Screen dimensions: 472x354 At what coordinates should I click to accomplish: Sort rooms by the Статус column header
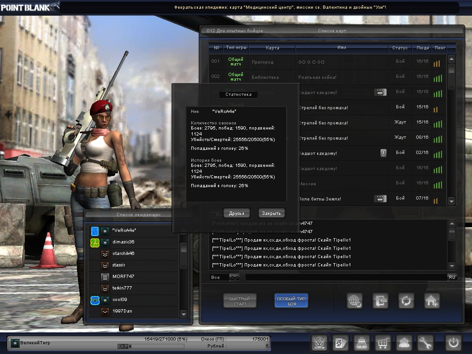point(400,47)
